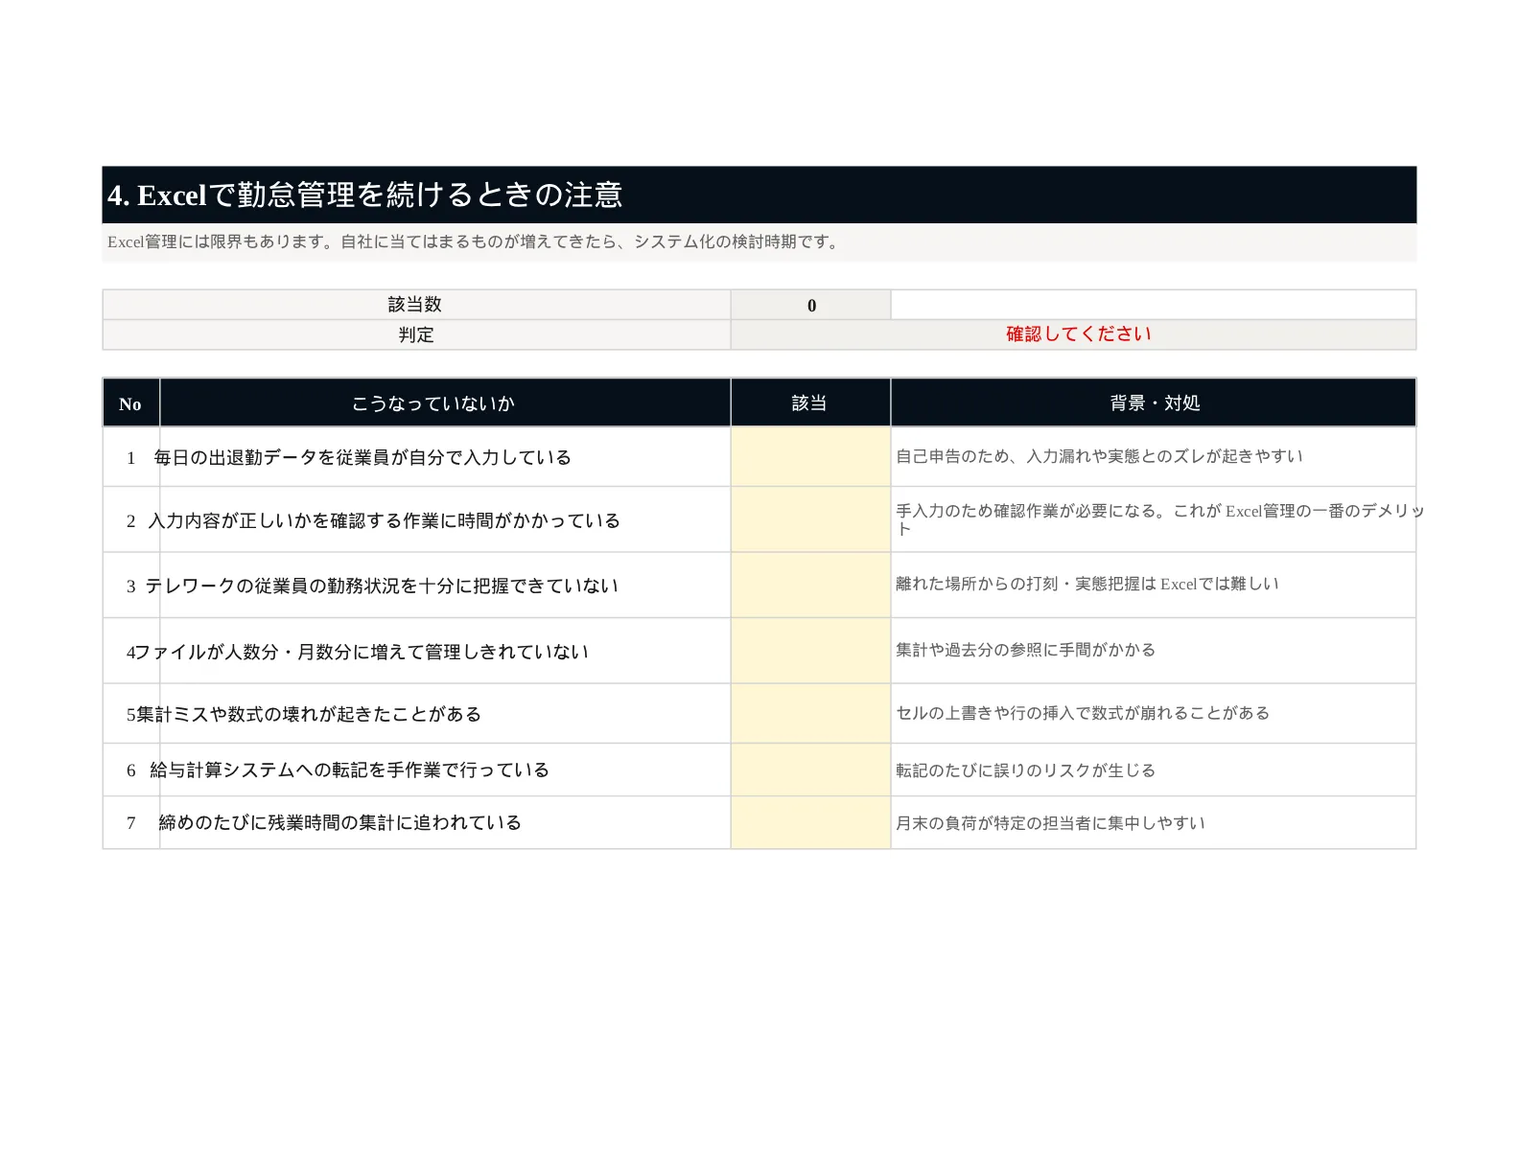Click "入力内容が正しいかを確認する作業に時間がかかっている"
The height and width of the screenshot is (1173, 1519).
(x=385, y=521)
